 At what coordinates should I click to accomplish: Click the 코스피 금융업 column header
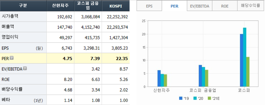pyautogui.click(x=88, y=6)
